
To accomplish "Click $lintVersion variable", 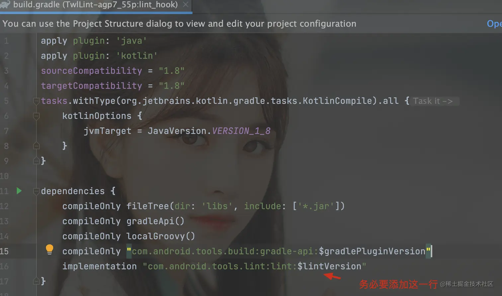I will pos(329,266).
